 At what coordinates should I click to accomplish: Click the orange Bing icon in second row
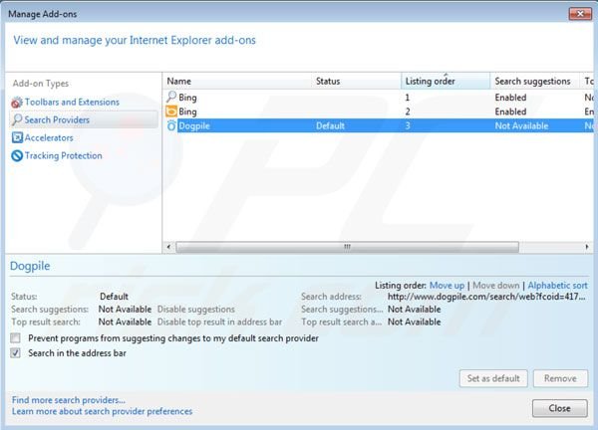(x=171, y=111)
